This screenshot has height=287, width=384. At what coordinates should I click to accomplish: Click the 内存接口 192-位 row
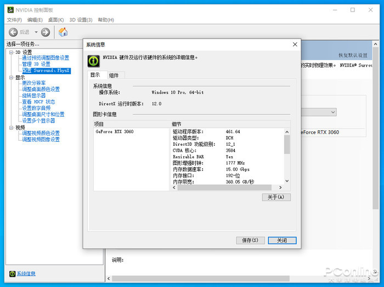[x=206, y=175]
